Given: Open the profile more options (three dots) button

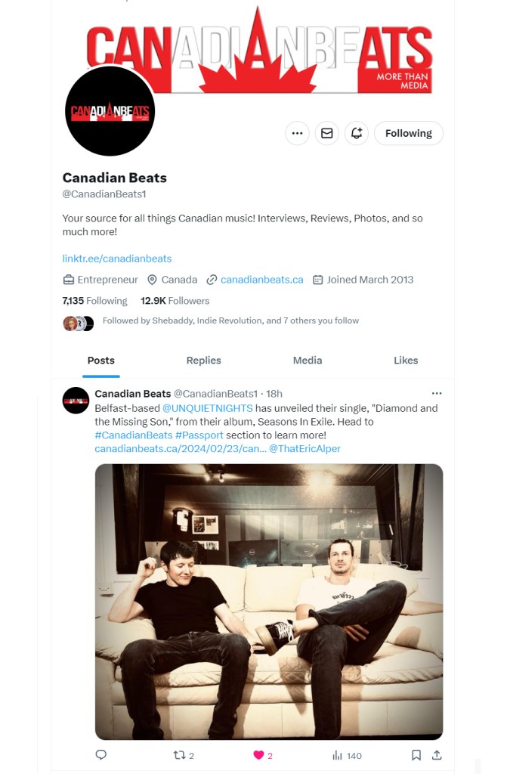Looking at the screenshot, I should tap(297, 133).
